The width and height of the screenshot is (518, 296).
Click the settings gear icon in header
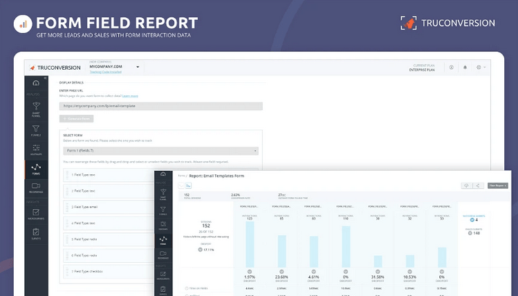479,68
